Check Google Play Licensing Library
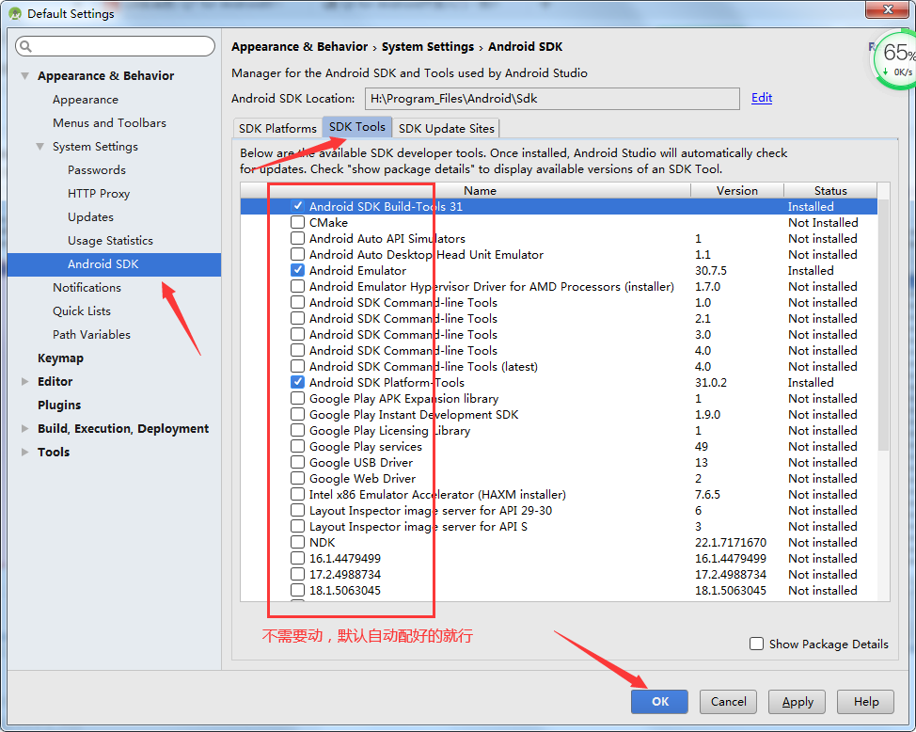Viewport: 916px width, 732px height. 297,430
